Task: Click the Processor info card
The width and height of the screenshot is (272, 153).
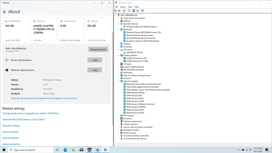Action: coord(44,30)
